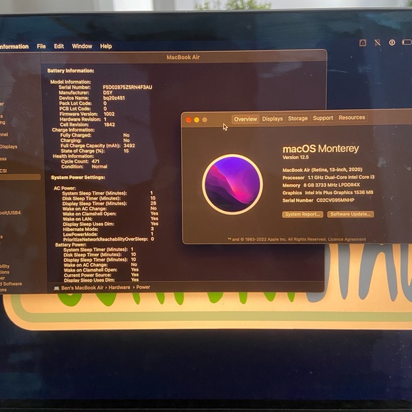Click Cycle Count value 471
This screenshot has width=412, height=412.
(96, 161)
